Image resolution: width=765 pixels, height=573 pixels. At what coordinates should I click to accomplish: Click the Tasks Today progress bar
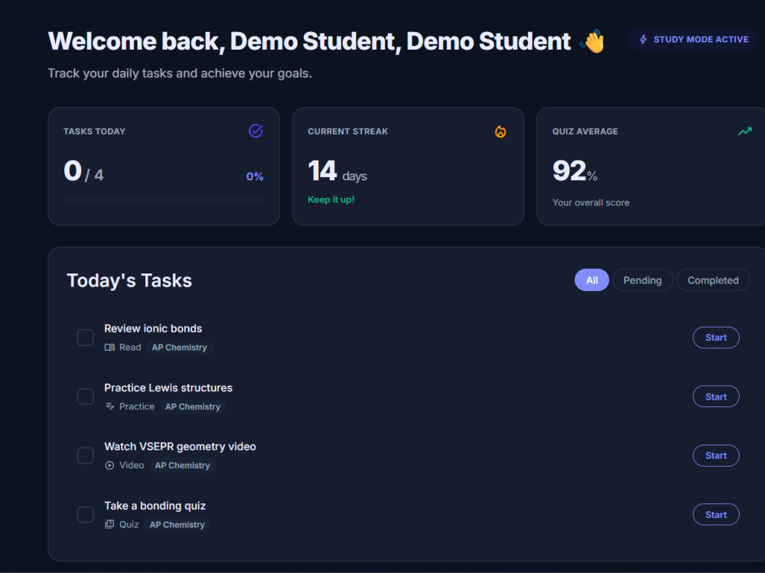click(x=164, y=200)
